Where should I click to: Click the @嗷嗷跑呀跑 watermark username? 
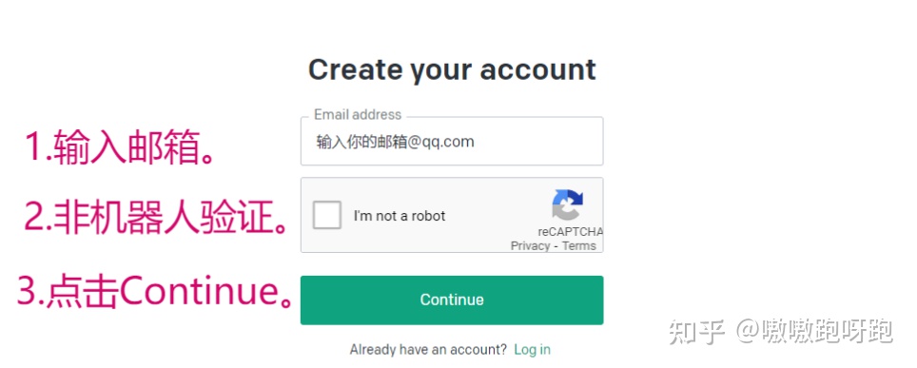pyautogui.click(x=814, y=332)
